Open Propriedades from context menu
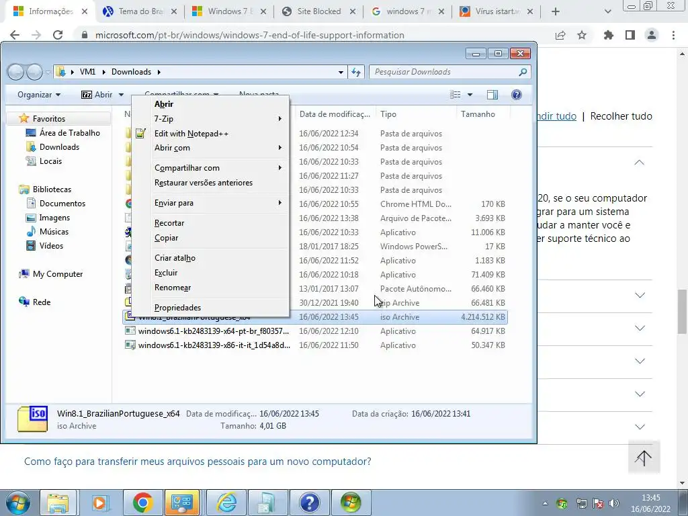The height and width of the screenshot is (516, 688). (210, 308)
